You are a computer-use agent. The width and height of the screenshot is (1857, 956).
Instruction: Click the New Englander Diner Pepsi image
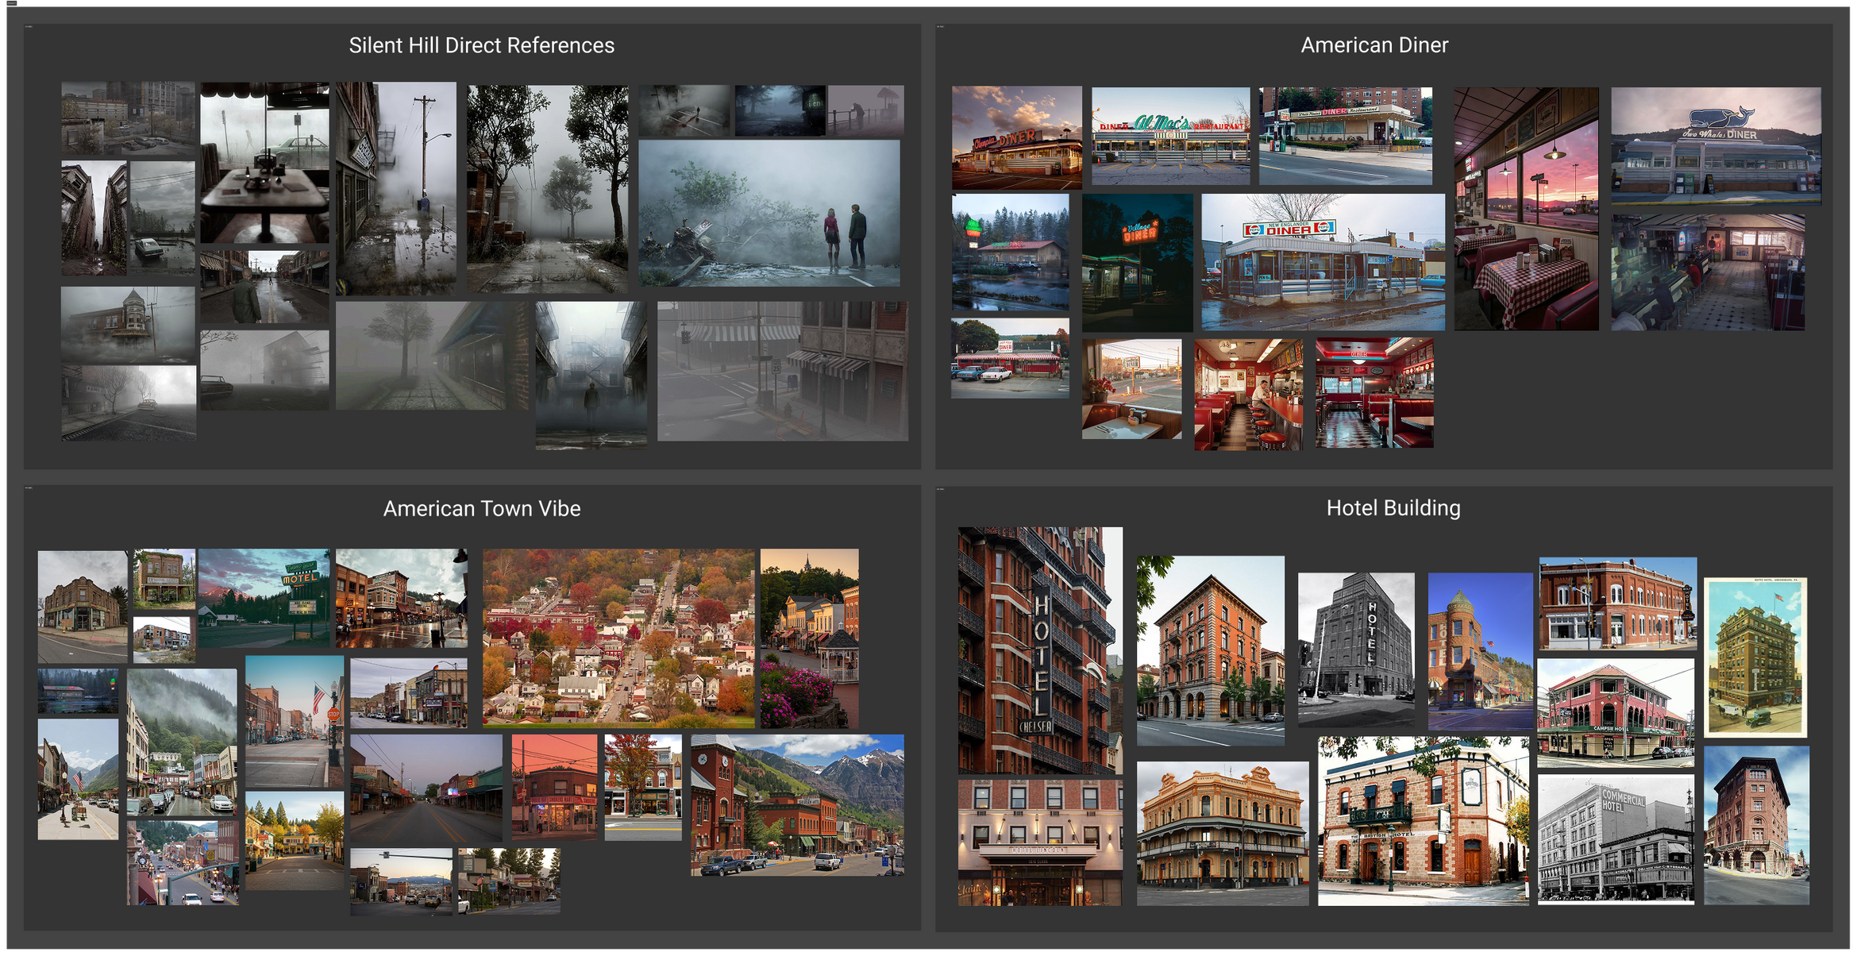[1322, 262]
